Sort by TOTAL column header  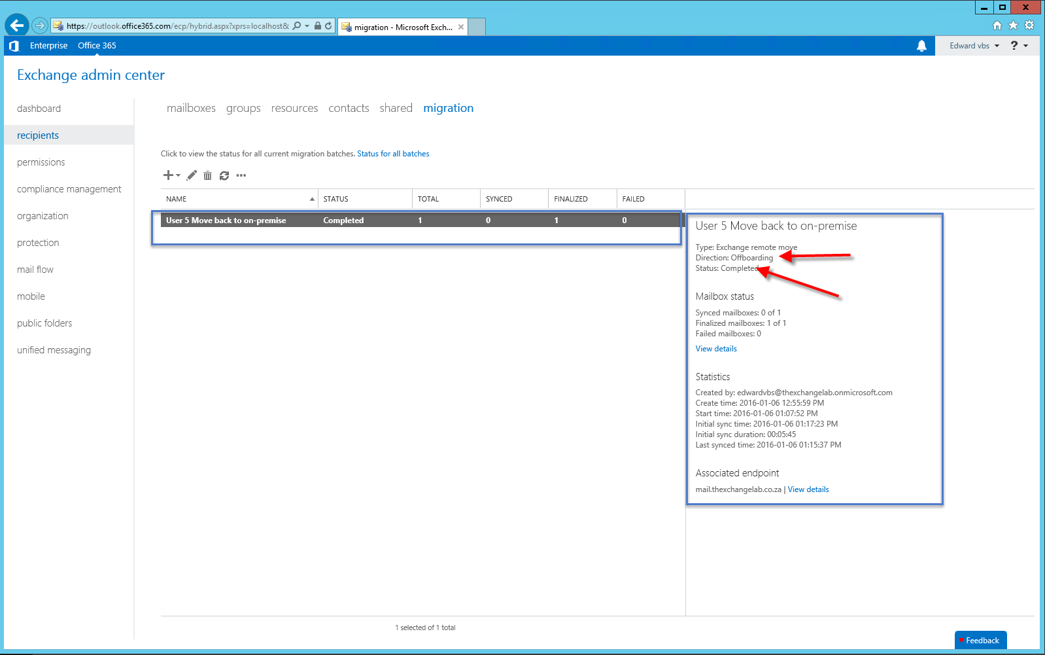(x=447, y=199)
